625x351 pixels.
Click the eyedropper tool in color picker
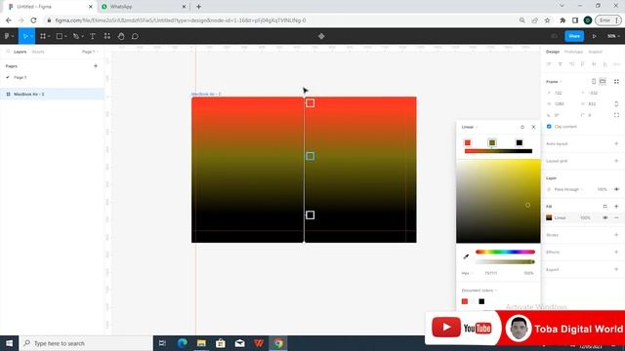click(466, 256)
